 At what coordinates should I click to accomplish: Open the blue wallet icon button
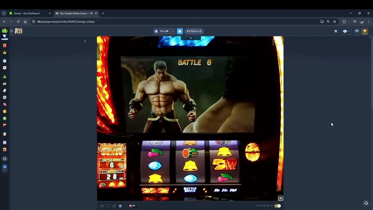[x=180, y=31]
